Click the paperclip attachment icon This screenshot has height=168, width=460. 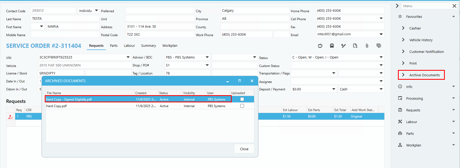[367, 46]
